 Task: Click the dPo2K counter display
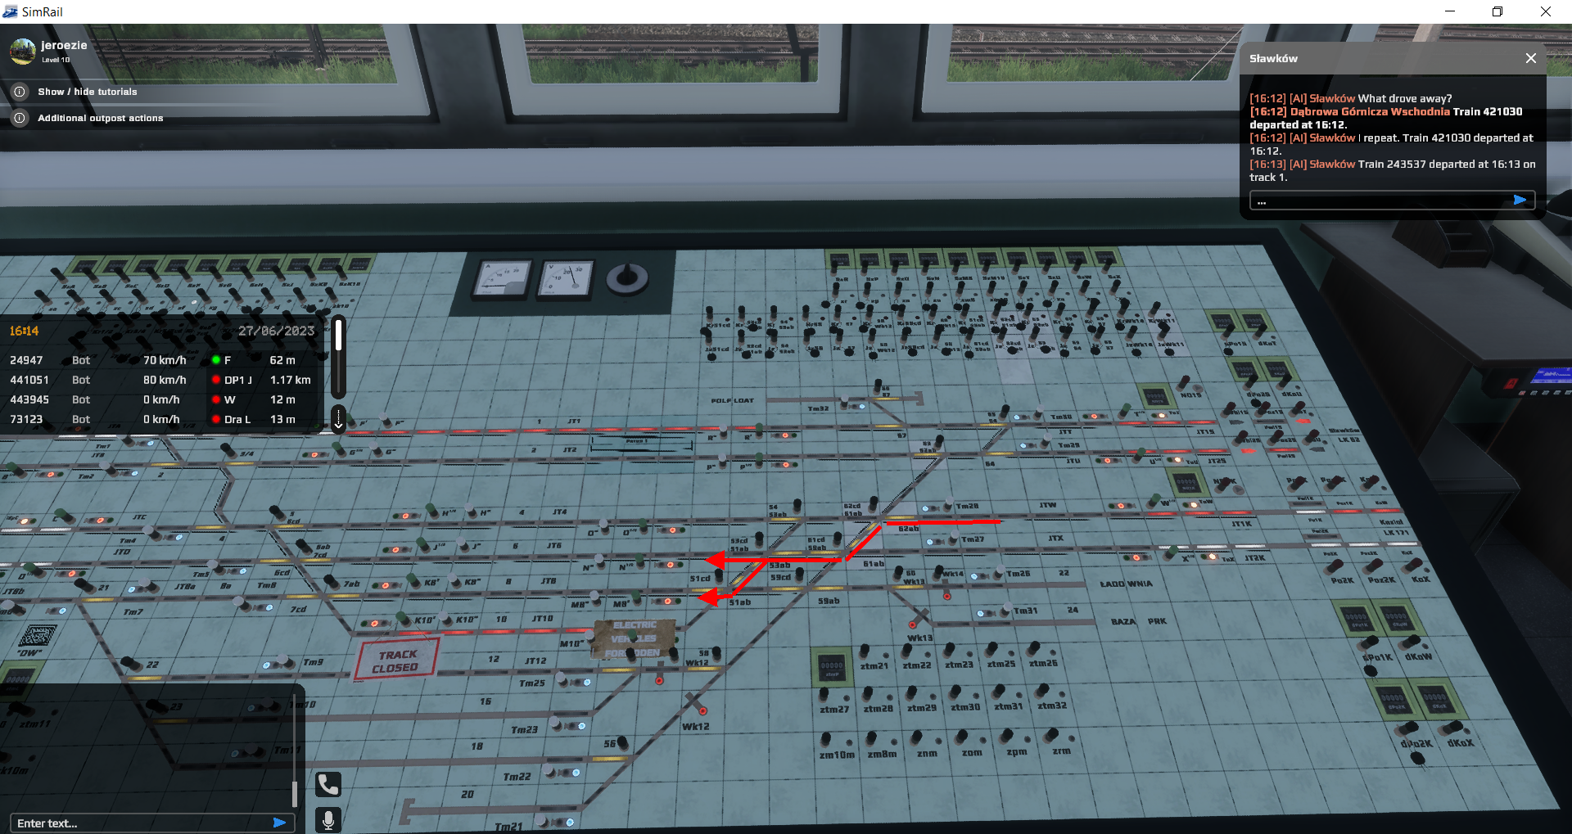click(1394, 701)
